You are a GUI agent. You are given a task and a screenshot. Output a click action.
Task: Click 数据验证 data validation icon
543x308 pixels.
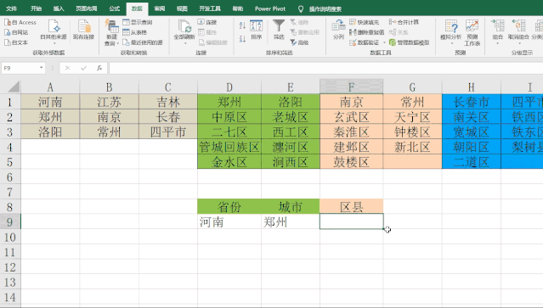(x=353, y=42)
